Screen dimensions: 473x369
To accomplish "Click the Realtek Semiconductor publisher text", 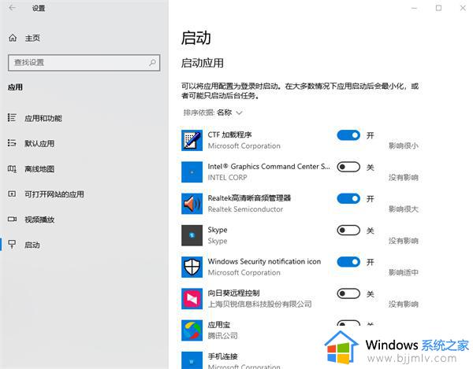I will 245,209.
